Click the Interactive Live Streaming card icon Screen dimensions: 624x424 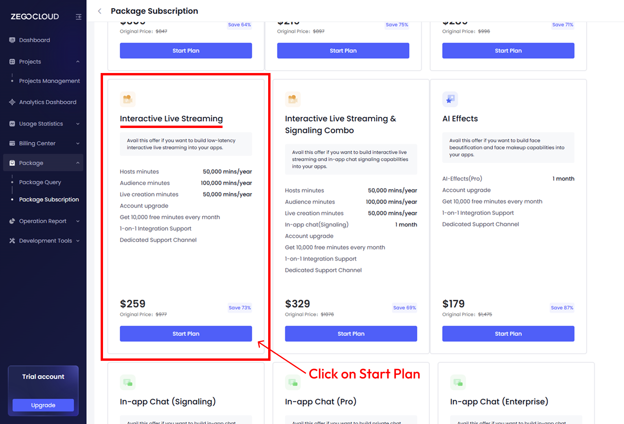click(127, 99)
